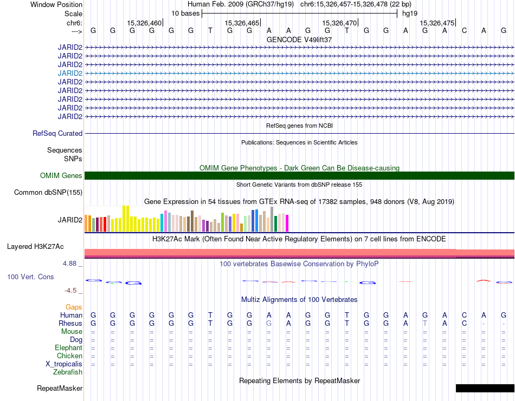The image size is (515, 401).
Task: Click the GENCODE V49lift37 track title
Action: tap(299, 40)
